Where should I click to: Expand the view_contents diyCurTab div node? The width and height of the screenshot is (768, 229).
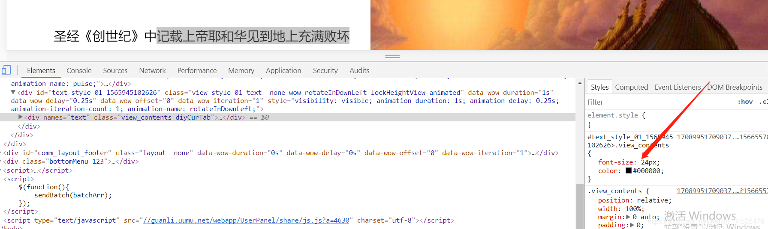[x=21, y=117]
